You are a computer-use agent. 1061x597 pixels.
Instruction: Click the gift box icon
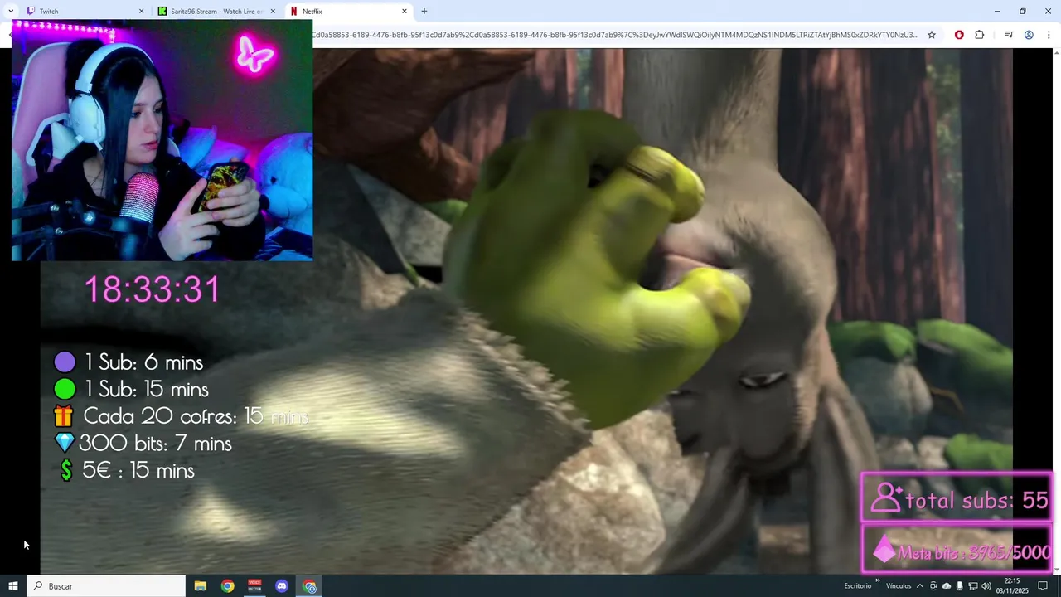64,415
